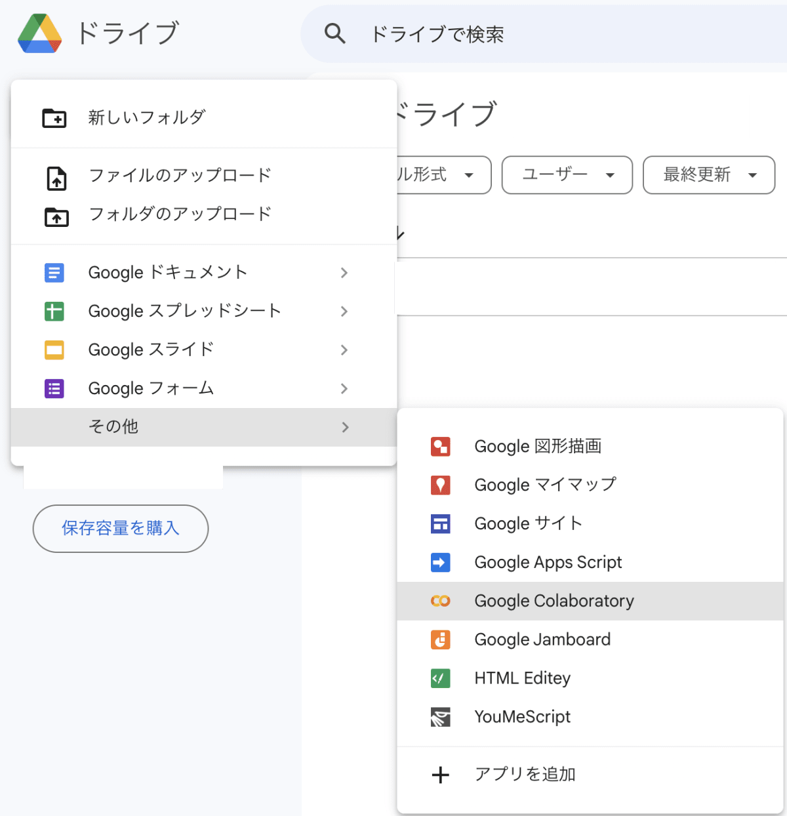Create a Google スプレッドシート

click(x=204, y=311)
